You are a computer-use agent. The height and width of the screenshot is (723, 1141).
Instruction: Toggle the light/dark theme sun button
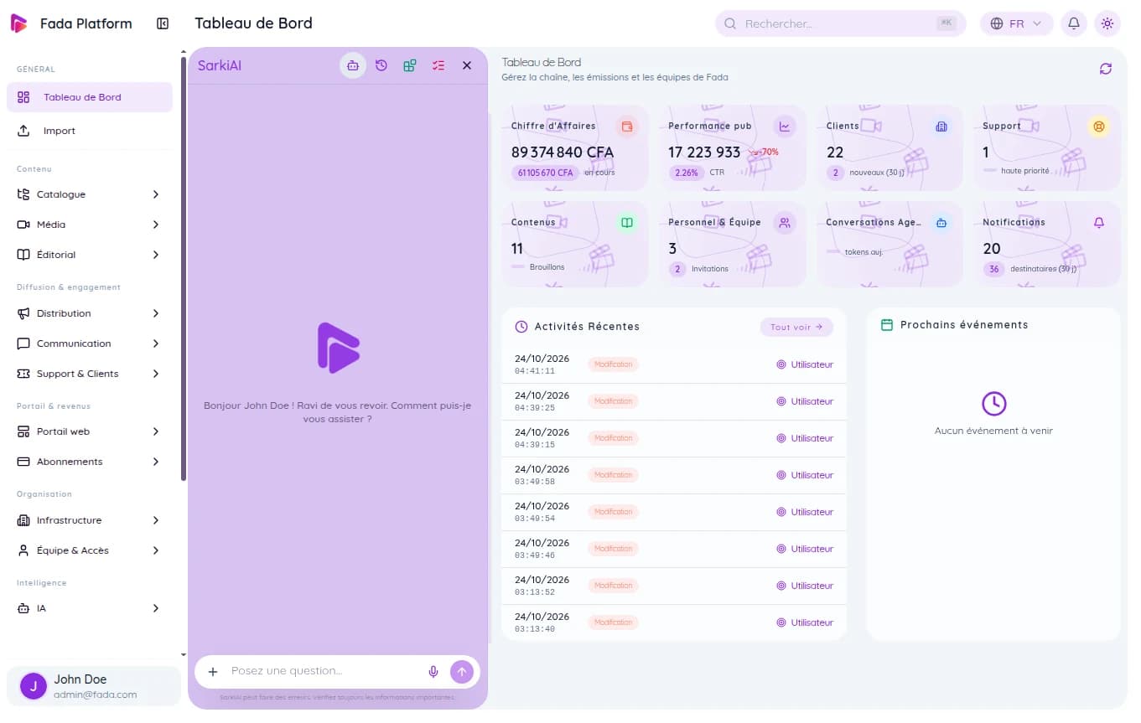1107,23
